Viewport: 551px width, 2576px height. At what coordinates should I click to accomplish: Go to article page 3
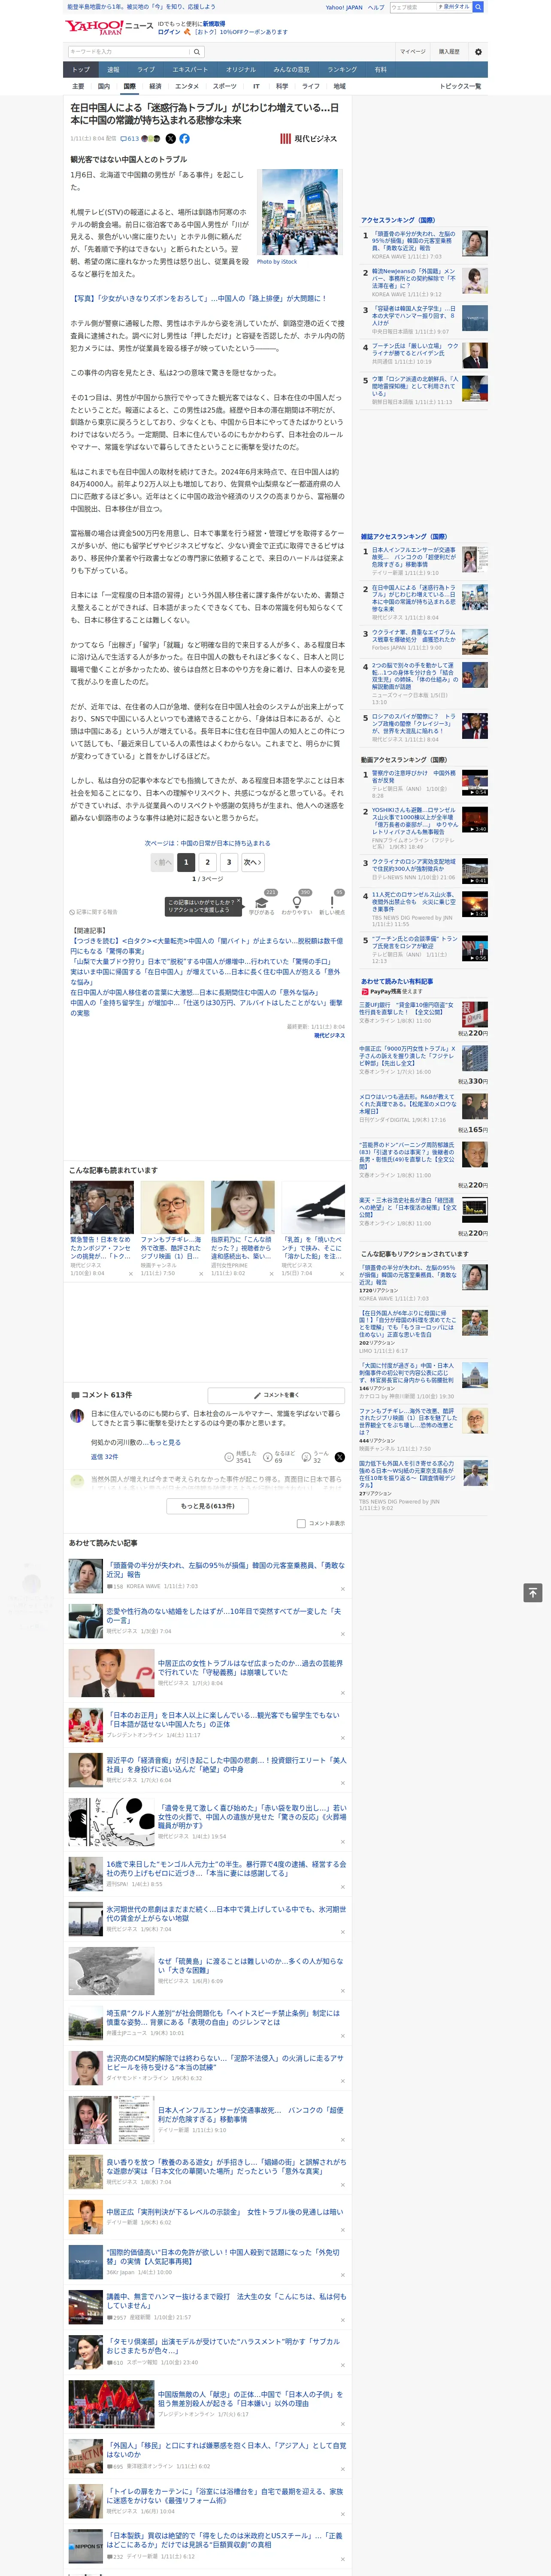coord(229,862)
